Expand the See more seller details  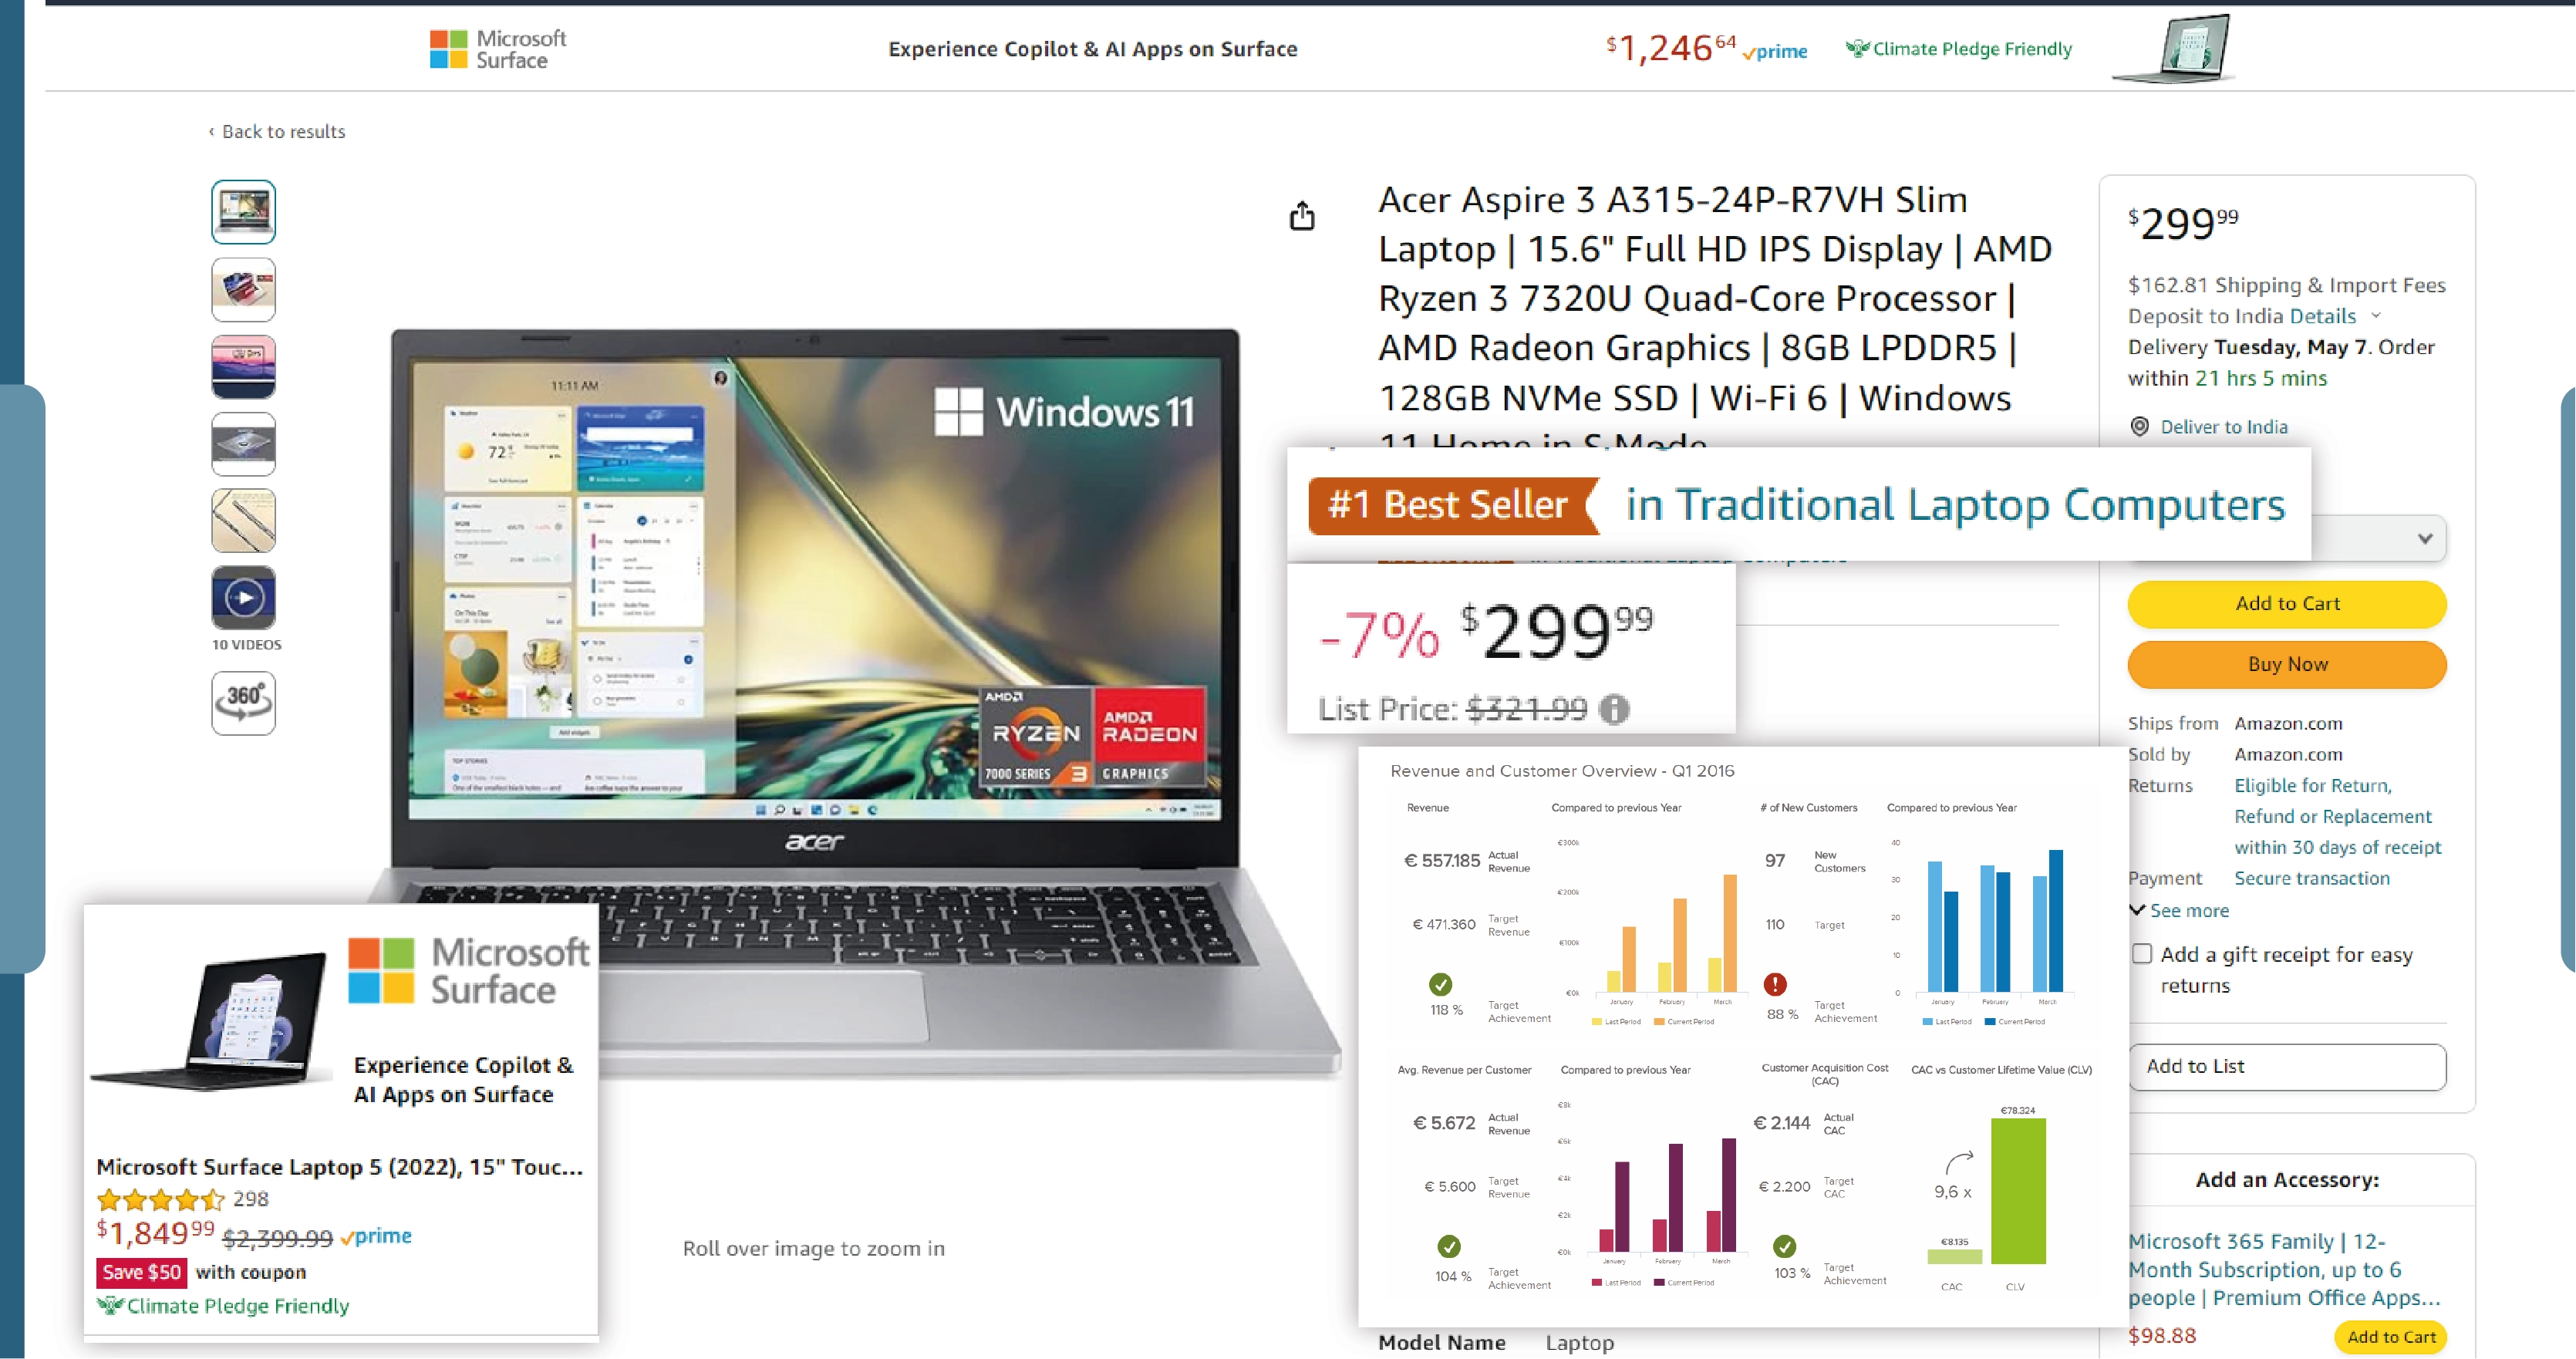pyautogui.click(x=2183, y=911)
